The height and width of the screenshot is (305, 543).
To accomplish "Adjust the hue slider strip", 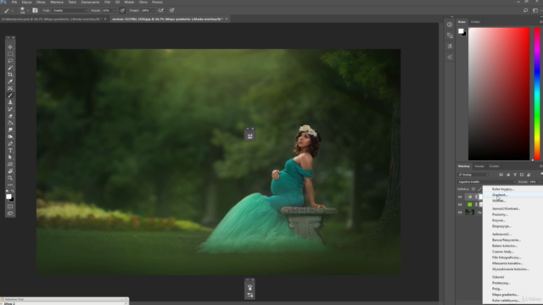I will click(537, 94).
